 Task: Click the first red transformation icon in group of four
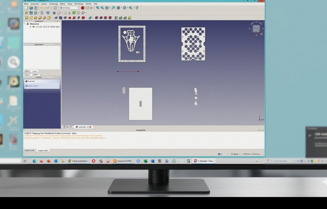[x=96, y=18]
